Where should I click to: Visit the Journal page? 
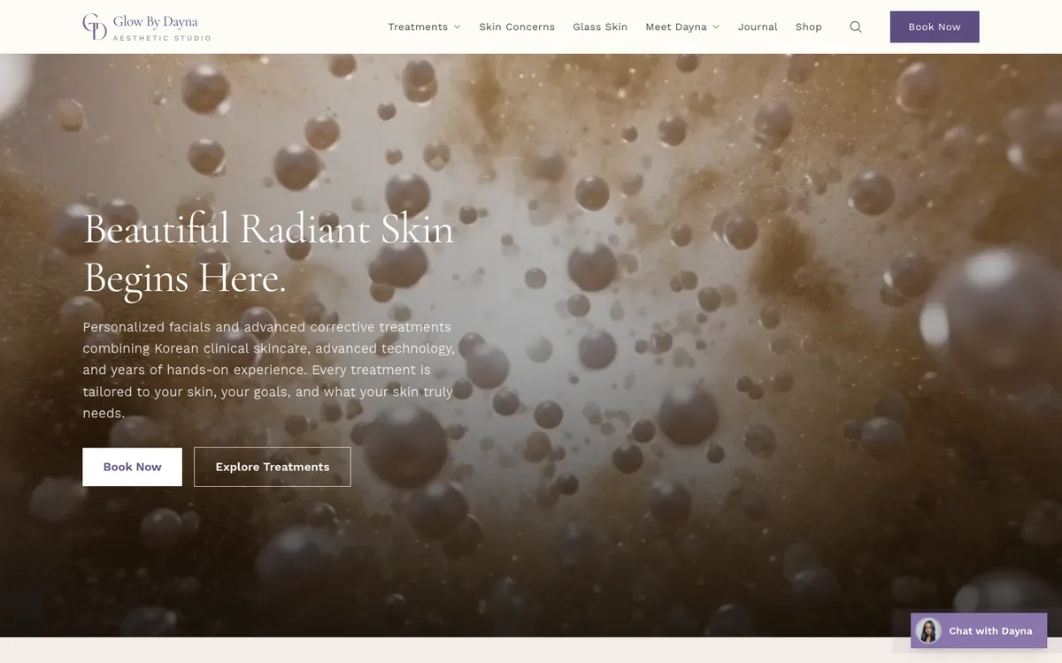[x=758, y=27]
